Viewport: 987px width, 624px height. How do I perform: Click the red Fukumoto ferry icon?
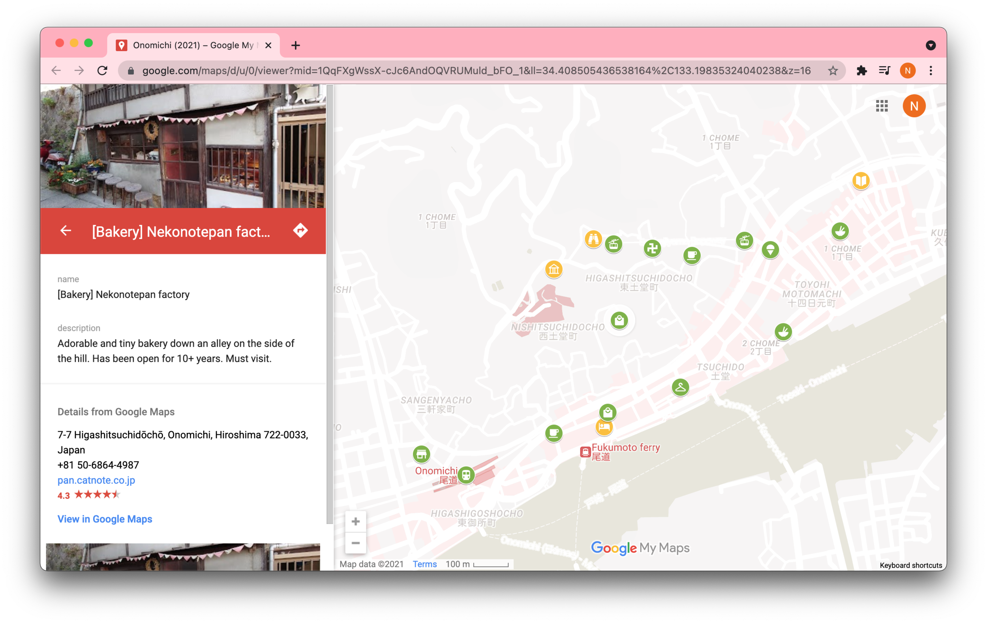[585, 452]
